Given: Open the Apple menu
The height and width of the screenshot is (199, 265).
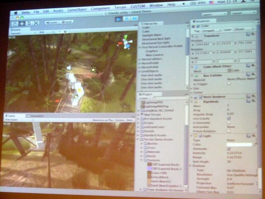Looking at the screenshot, I should pyautogui.click(x=16, y=13).
